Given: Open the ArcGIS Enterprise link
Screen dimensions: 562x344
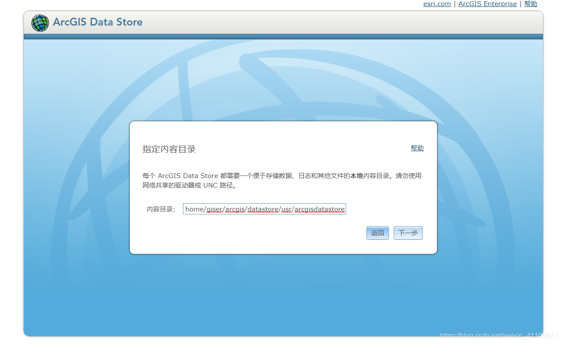Looking at the screenshot, I should click(x=488, y=4).
